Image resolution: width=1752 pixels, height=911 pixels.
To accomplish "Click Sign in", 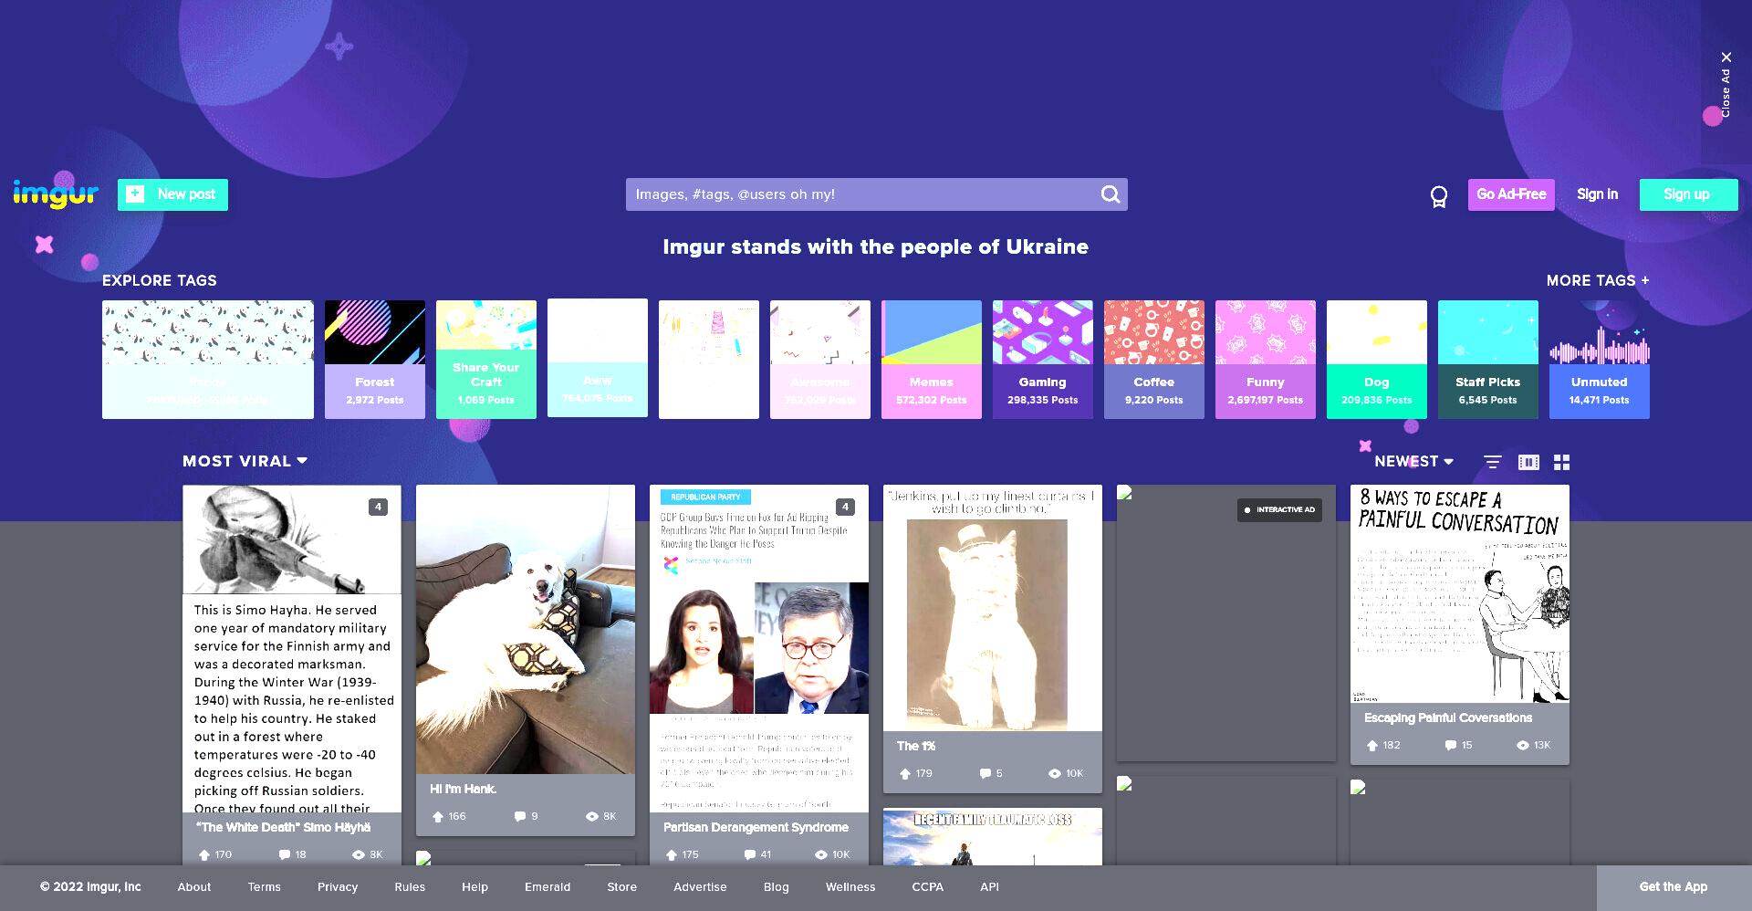I will coord(1597,194).
